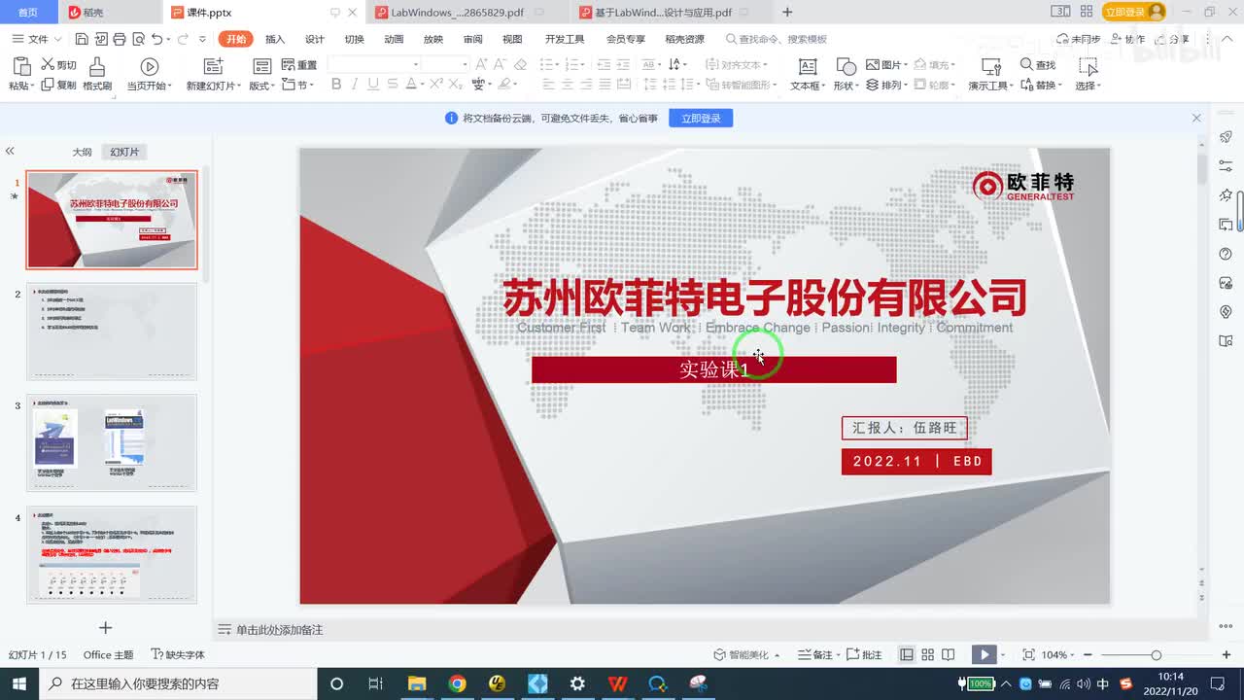Viewport: 1244px width, 700px height.
Task: Print the presentation via printer icon
Action: (x=119, y=39)
